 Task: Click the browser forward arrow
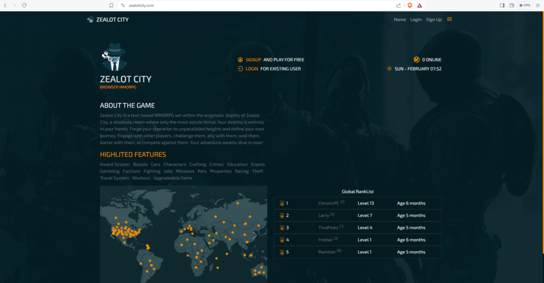[x=14, y=5]
